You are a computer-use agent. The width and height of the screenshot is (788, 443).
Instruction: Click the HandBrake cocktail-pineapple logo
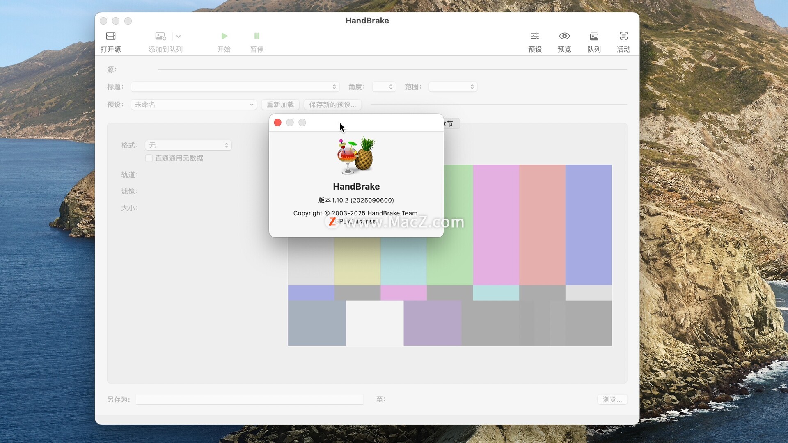(x=356, y=156)
